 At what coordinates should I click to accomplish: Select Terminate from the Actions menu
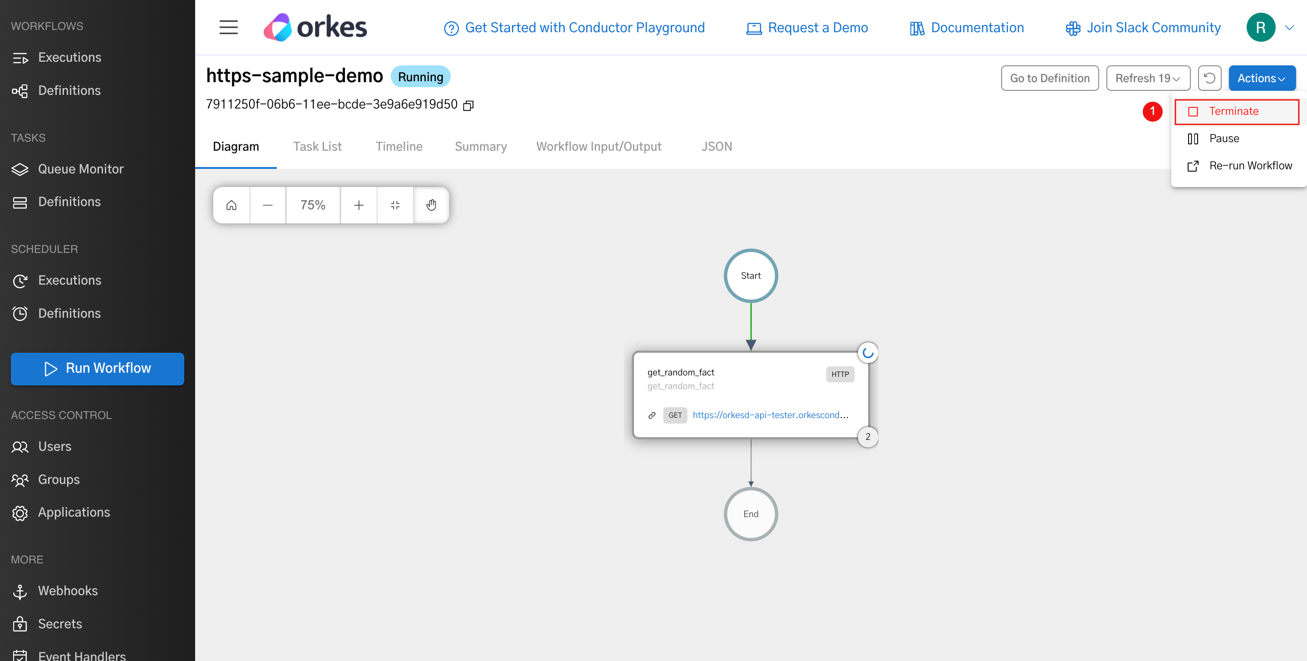pyautogui.click(x=1237, y=111)
